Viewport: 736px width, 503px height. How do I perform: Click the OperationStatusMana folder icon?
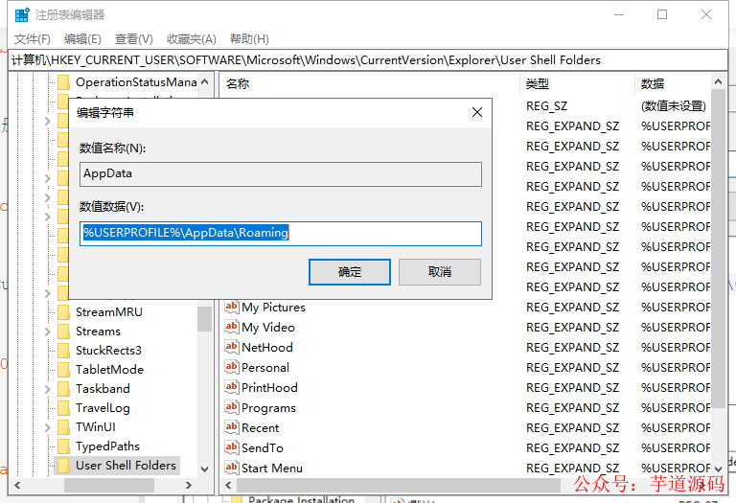click(x=63, y=82)
